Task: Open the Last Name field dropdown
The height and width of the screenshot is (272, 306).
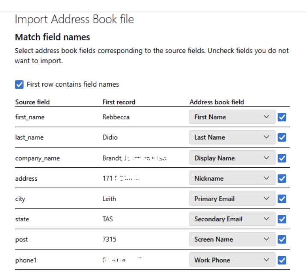Action: [x=232, y=137]
